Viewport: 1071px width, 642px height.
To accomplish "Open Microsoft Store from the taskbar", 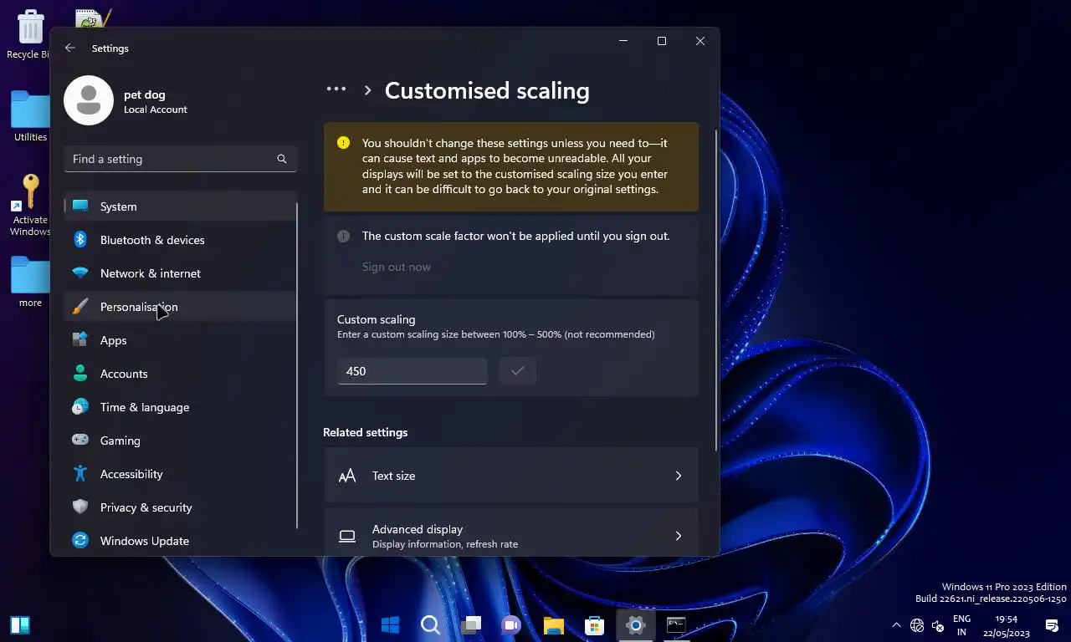I will [594, 624].
